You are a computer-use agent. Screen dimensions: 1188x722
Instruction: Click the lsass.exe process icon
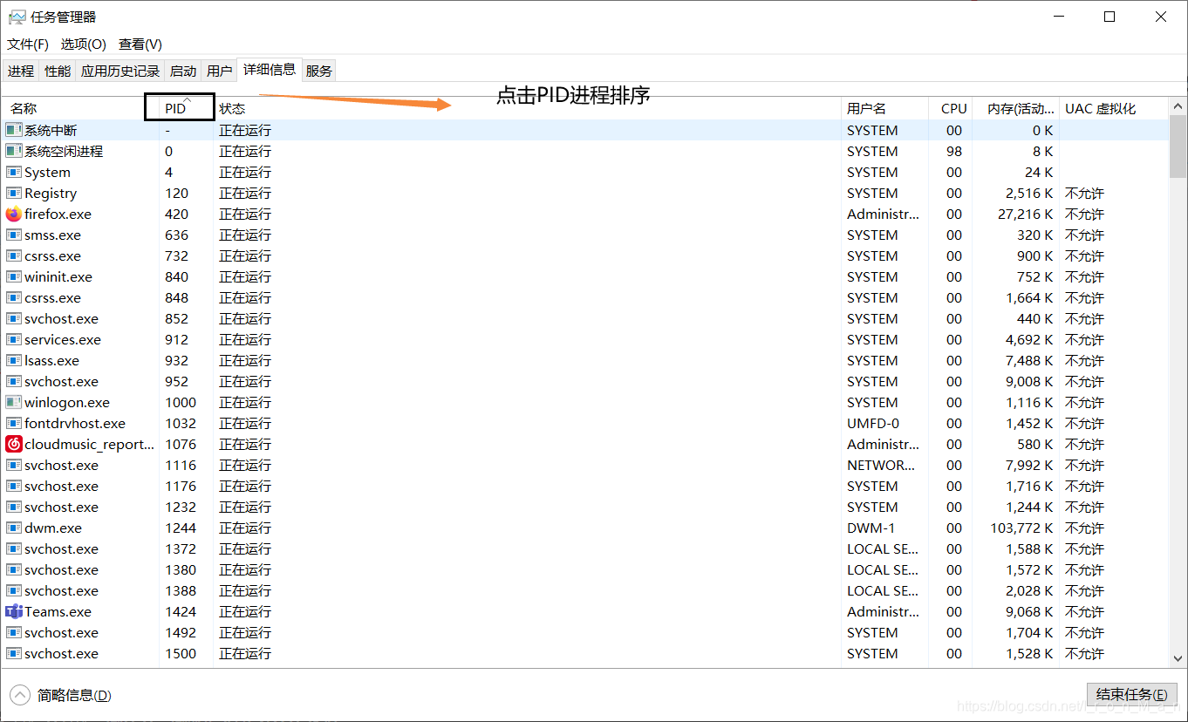click(13, 360)
